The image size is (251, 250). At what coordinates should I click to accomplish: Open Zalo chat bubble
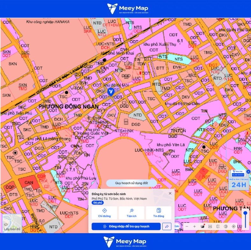(x=177, y=226)
